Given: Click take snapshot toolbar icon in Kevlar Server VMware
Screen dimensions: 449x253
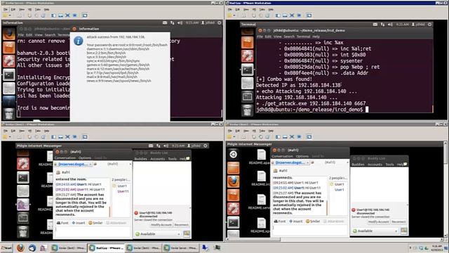Looking at the screenshot, I should pyautogui.click(x=29, y=15).
